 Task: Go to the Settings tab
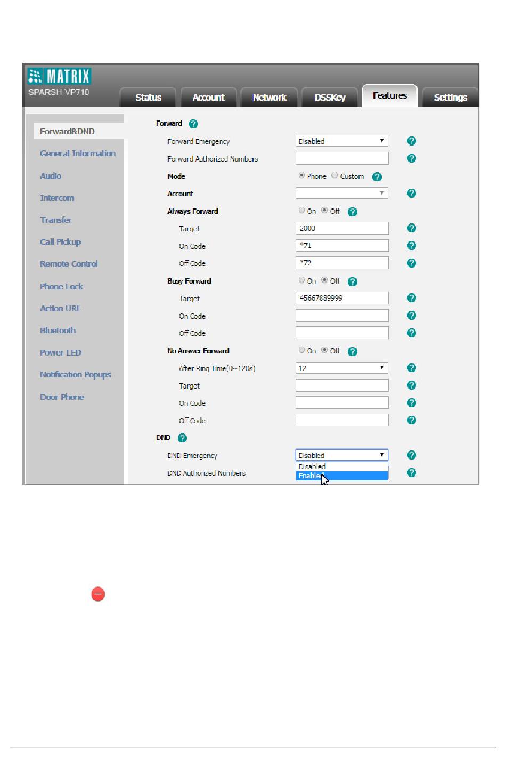(450, 98)
